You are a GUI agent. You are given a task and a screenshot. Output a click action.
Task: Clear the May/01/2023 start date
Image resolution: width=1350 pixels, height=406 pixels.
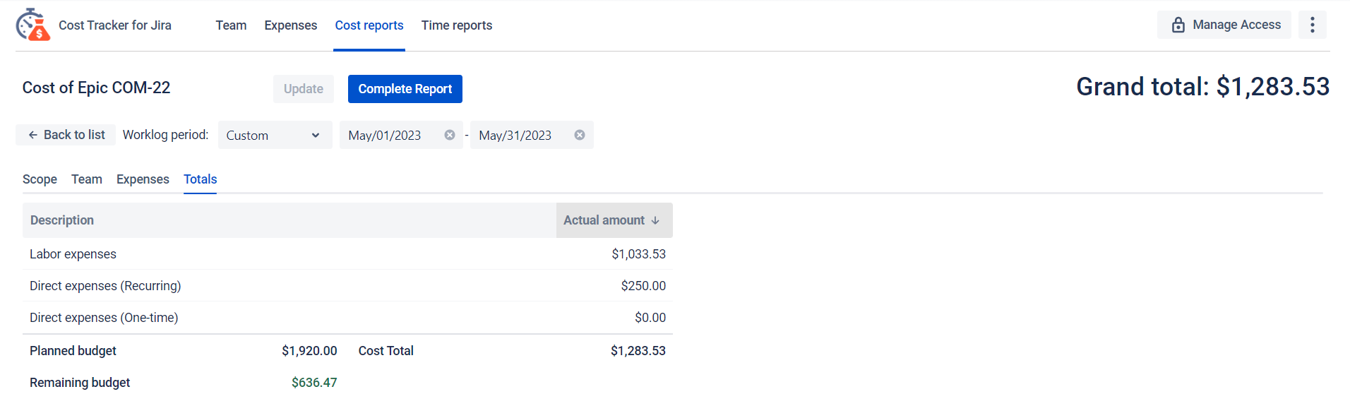click(x=449, y=135)
